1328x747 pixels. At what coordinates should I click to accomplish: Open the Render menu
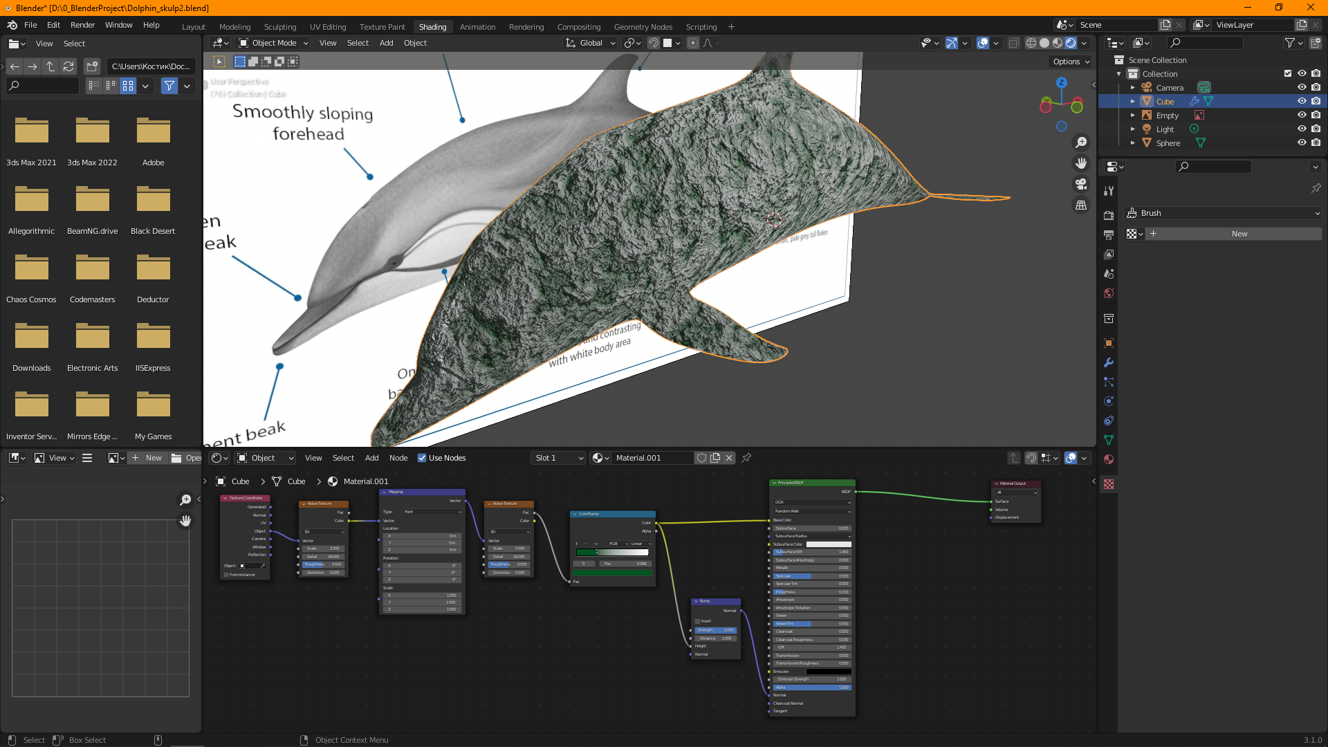tap(82, 25)
